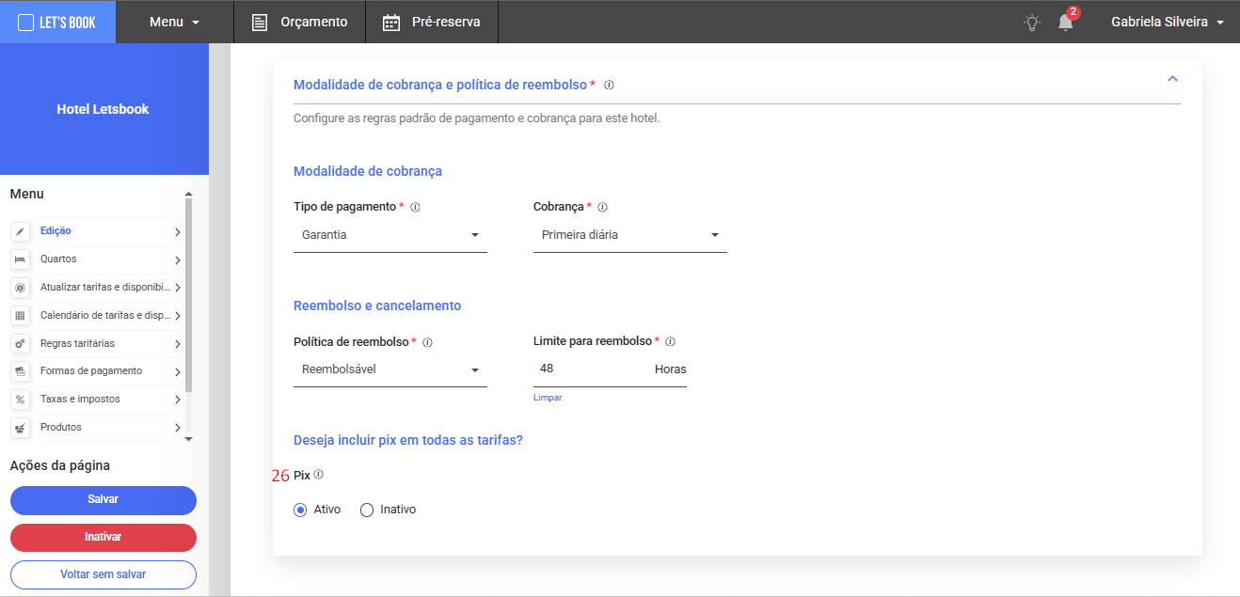This screenshot has height=597, width=1240.
Task: Click the Orçamento document icon
Action: 260,22
